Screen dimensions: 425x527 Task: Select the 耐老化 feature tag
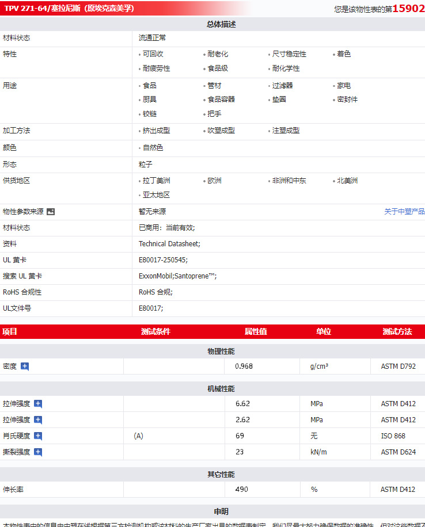(x=218, y=54)
